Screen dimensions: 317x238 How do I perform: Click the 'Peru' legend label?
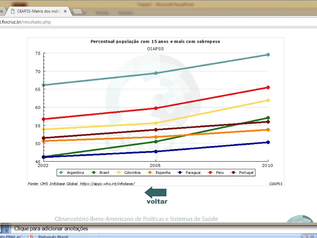pos(220,173)
